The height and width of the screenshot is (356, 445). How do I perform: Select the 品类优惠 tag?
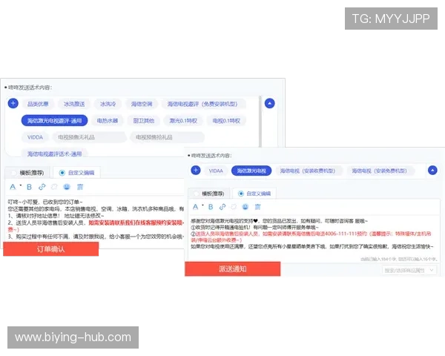38,104
